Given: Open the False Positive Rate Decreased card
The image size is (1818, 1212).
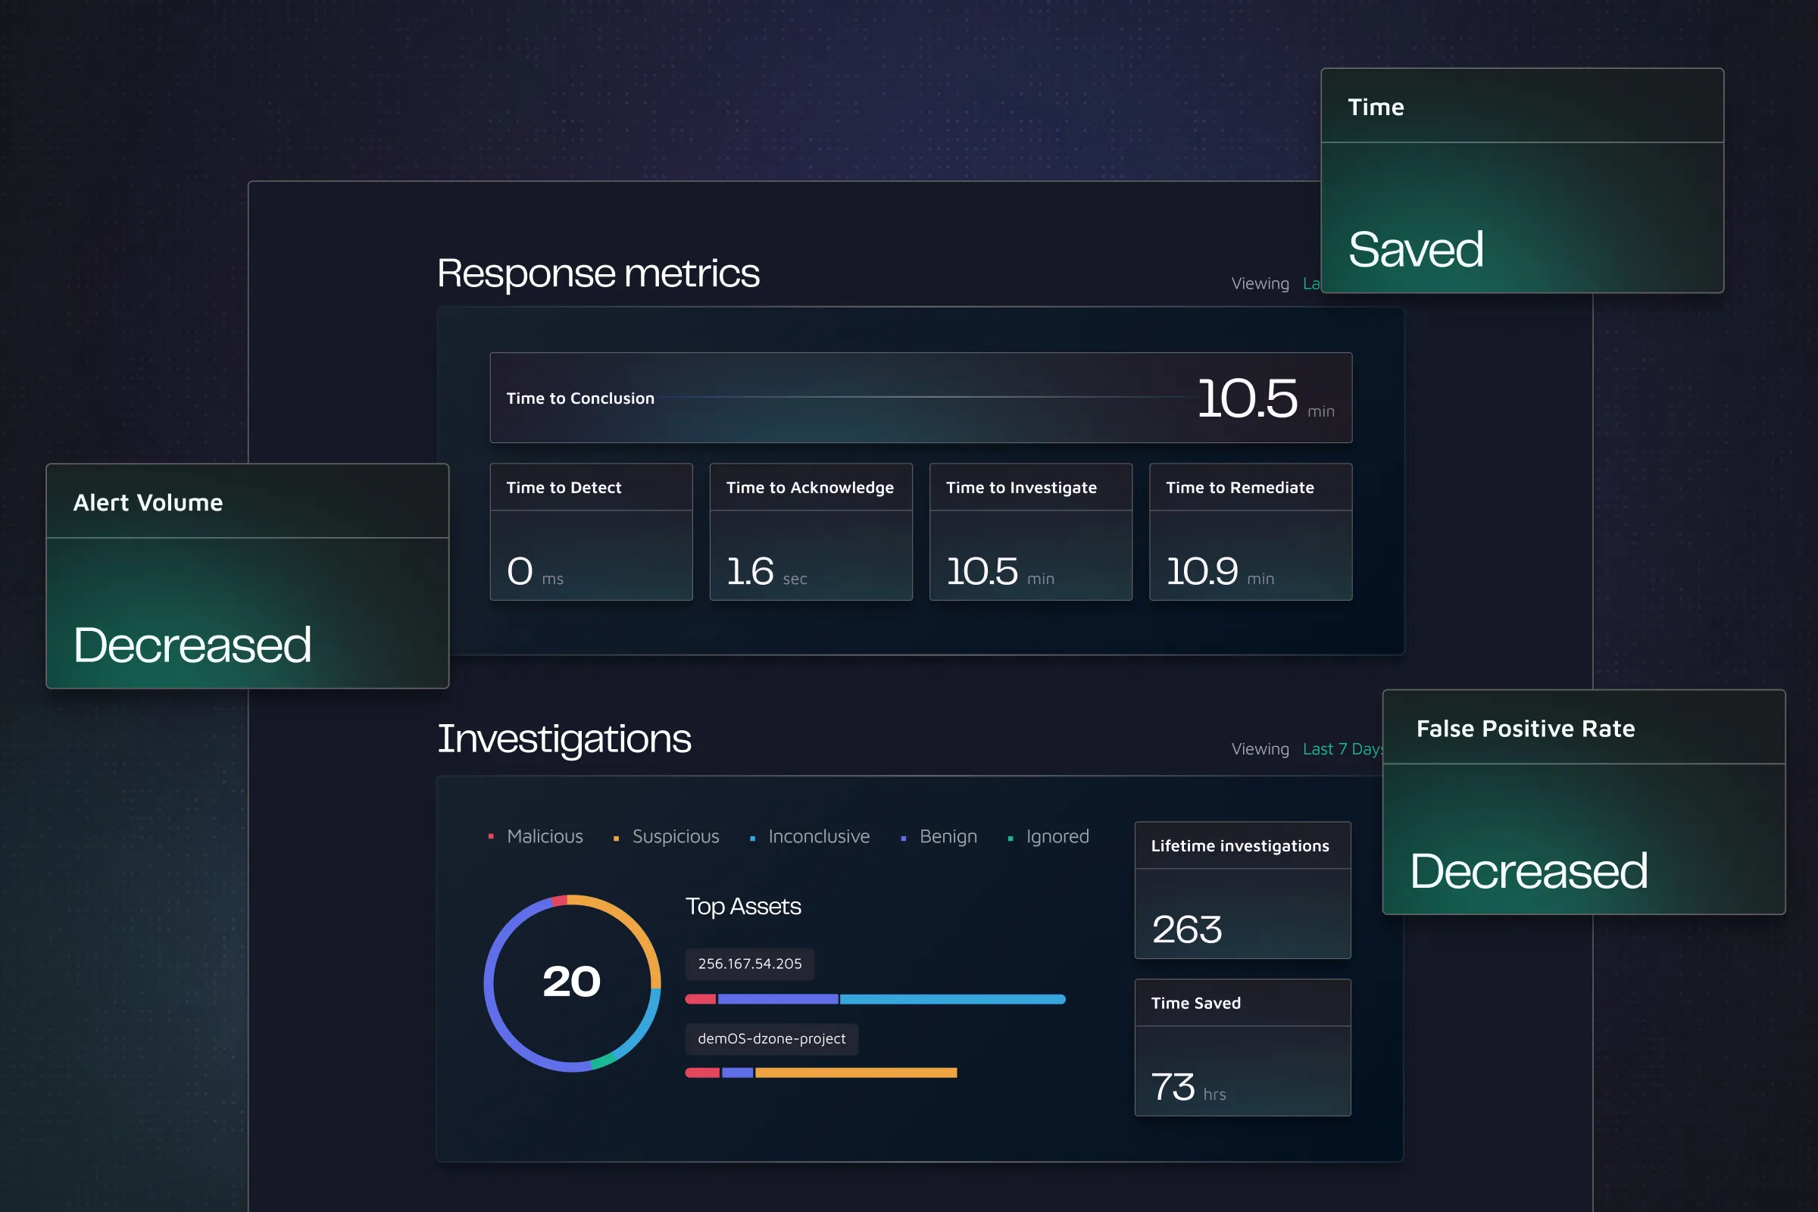Looking at the screenshot, I should pyautogui.click(x=1583, y=801).
